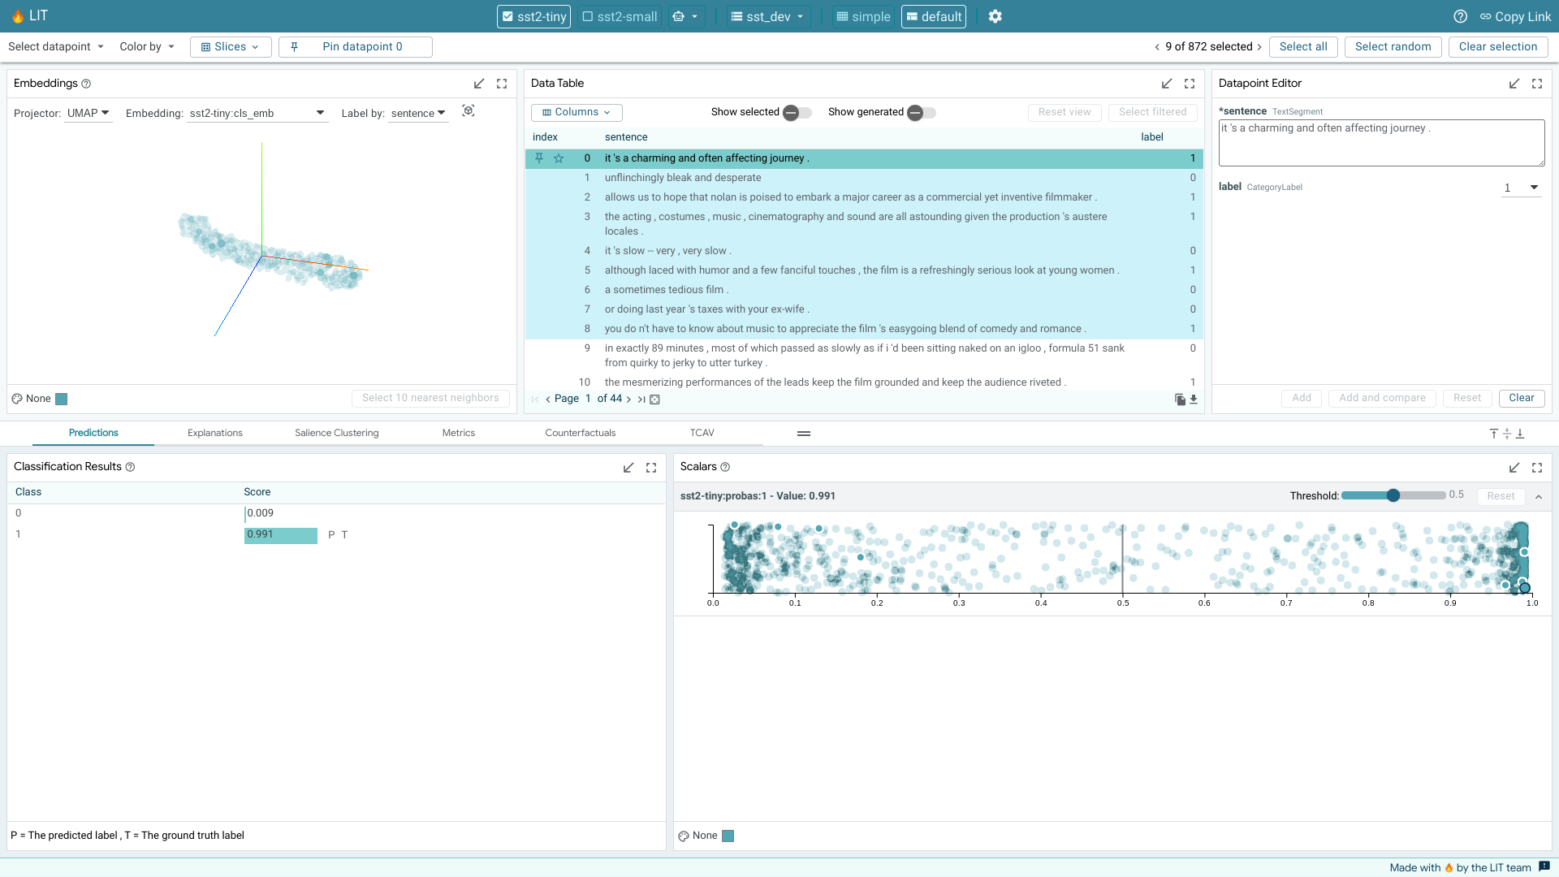The width and height of the screenshot is (1559, 877).
Task: Switch to the Counterfactuals tab
Action: click(x=579, y=433)
